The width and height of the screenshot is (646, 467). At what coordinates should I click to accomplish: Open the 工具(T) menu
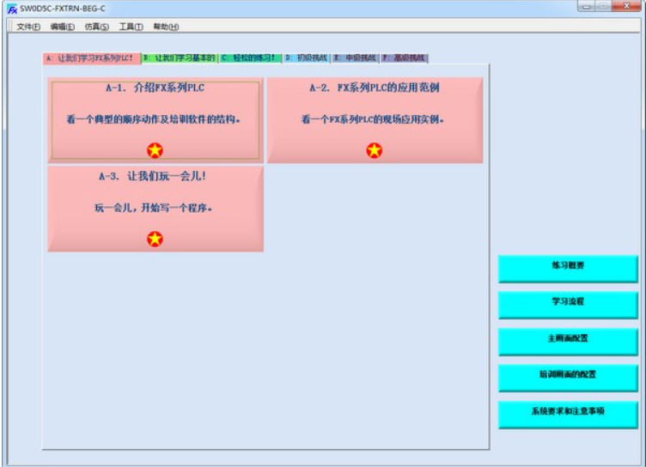click(x=131, y=27)
